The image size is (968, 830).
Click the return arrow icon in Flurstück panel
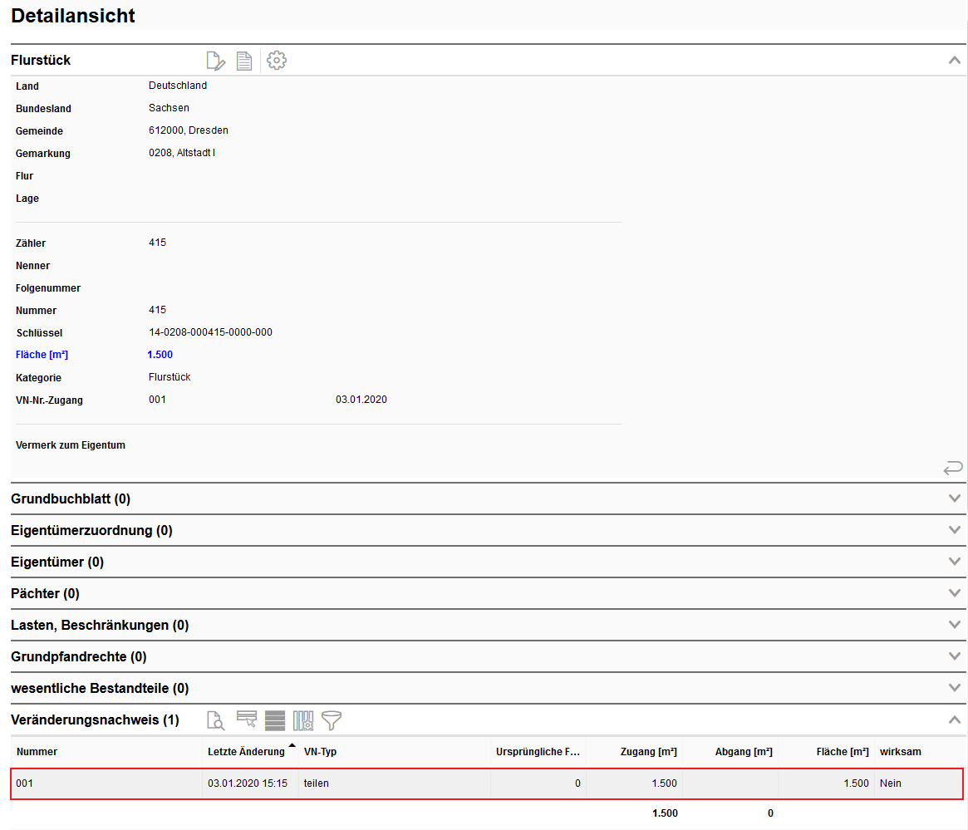click(953, 469)
